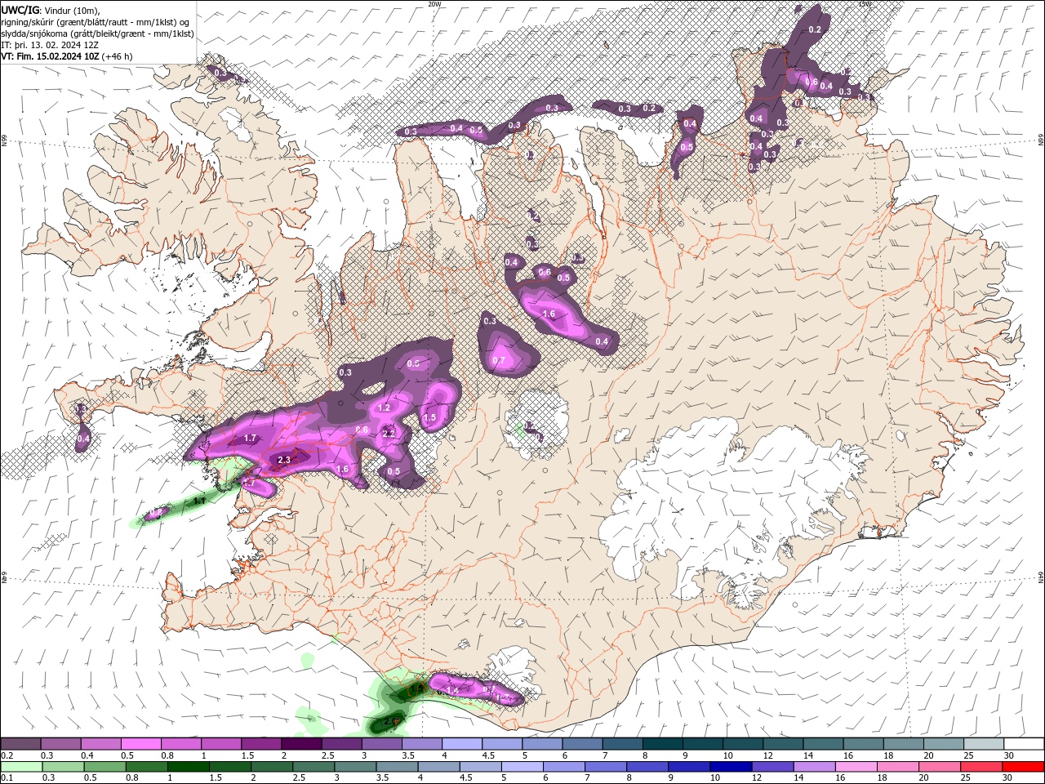The width and height of the screenshot is (1045, 784).
Task: Click the palest green 0.1–0.3 lower legend swatch
Action: click(21, 767)
